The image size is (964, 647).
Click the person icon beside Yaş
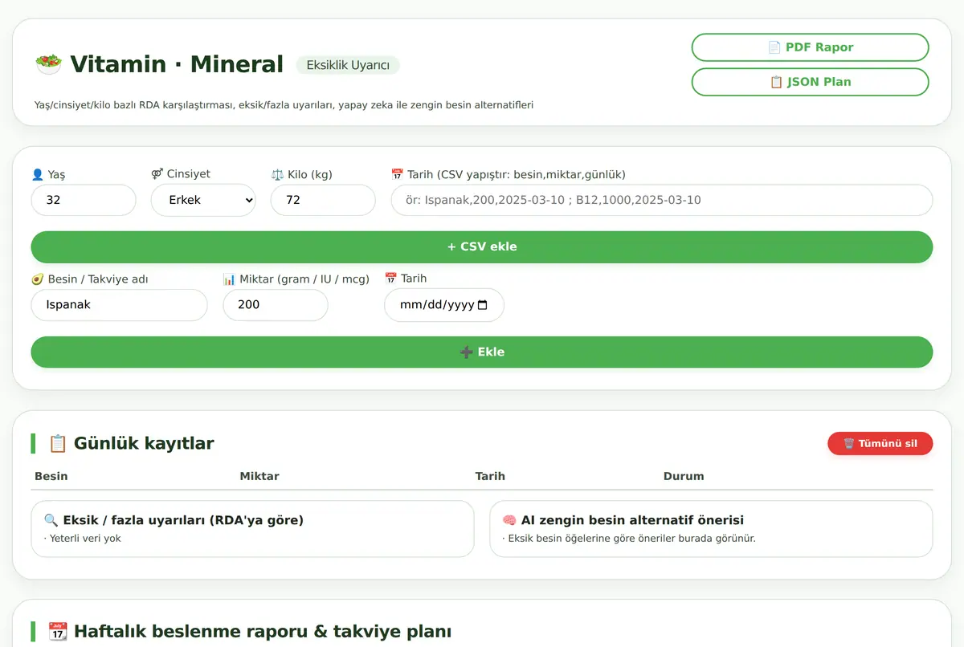(x=37, y=174)
